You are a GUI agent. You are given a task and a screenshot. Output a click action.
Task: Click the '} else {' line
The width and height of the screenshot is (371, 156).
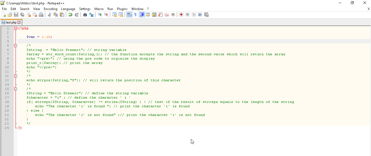tap(35, 110)
